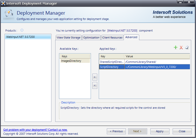This screenshot has height=138, width=196.
Task: Select the Client Resources tab
Action: (112, 38)
